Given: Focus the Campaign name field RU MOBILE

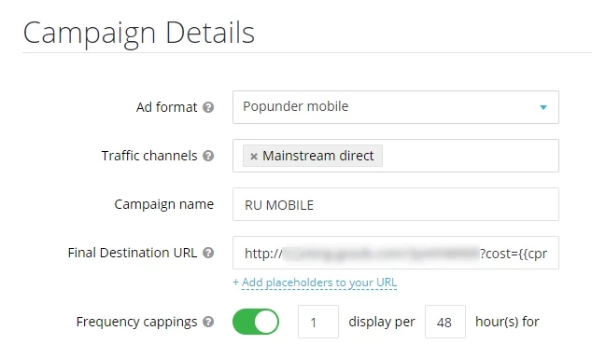Looking at the screenshot, I should 396,204.
